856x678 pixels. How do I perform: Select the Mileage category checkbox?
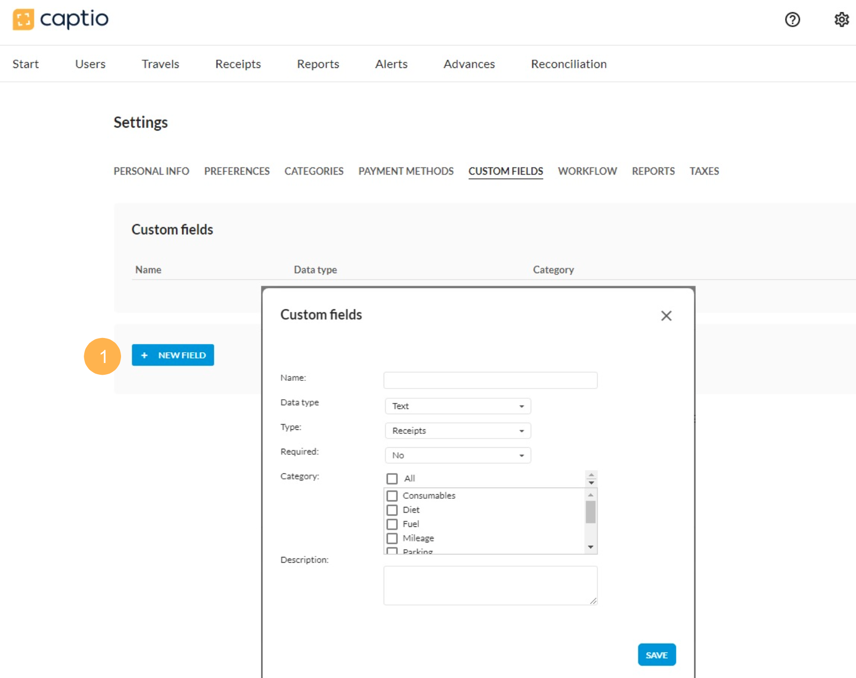(392, 538)
